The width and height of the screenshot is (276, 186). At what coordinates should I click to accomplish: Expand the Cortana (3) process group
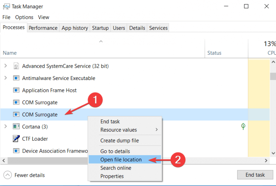(x=6, y=126)
